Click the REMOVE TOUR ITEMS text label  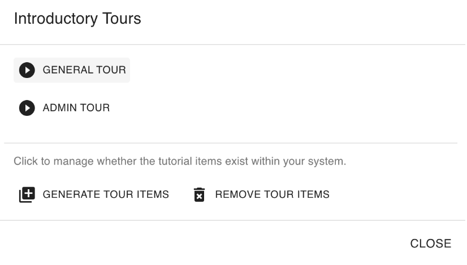(x=272, y=194)
